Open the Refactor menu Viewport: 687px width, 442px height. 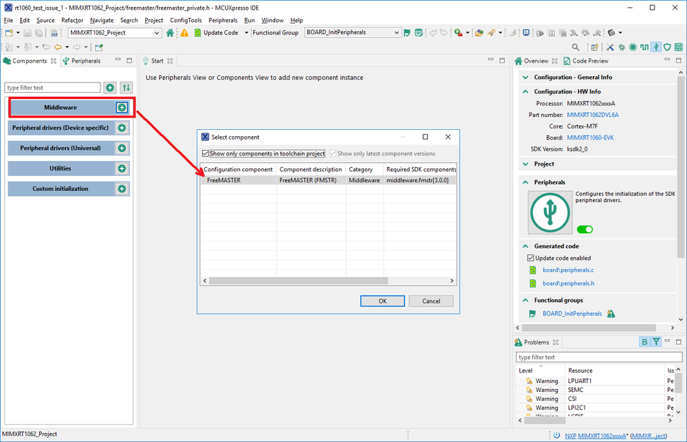pos(72,20)
